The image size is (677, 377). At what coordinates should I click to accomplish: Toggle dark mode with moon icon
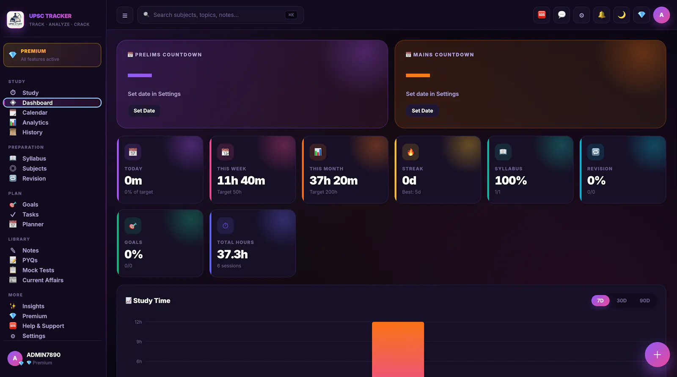pos(622,15)
